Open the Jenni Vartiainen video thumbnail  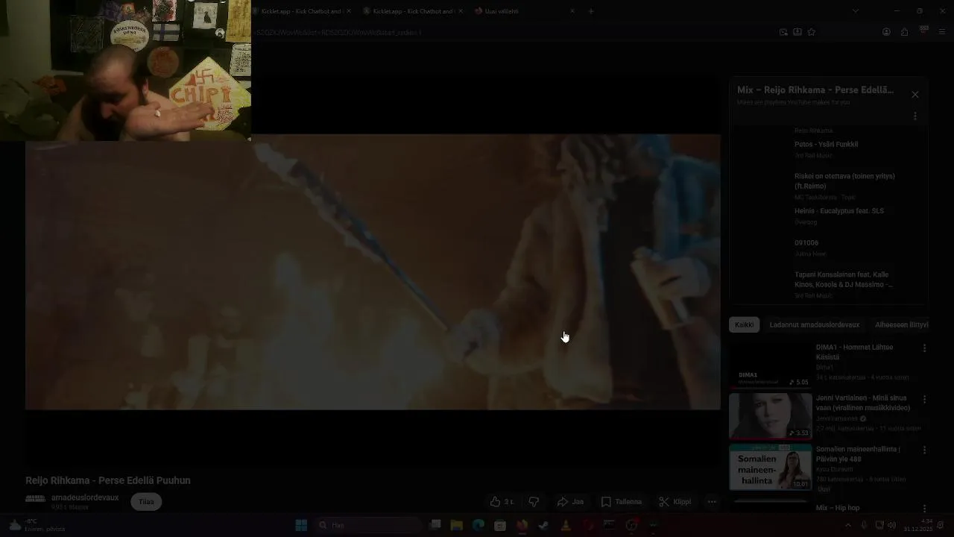click(x=770, y=415)
